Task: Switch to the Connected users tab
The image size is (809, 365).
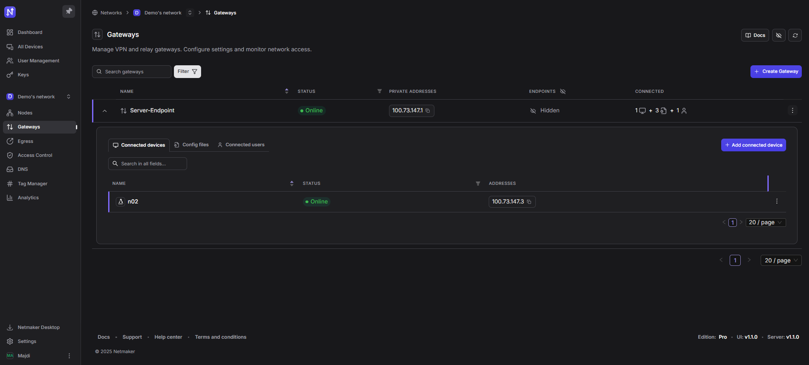Action: click(x=241, y=145)
